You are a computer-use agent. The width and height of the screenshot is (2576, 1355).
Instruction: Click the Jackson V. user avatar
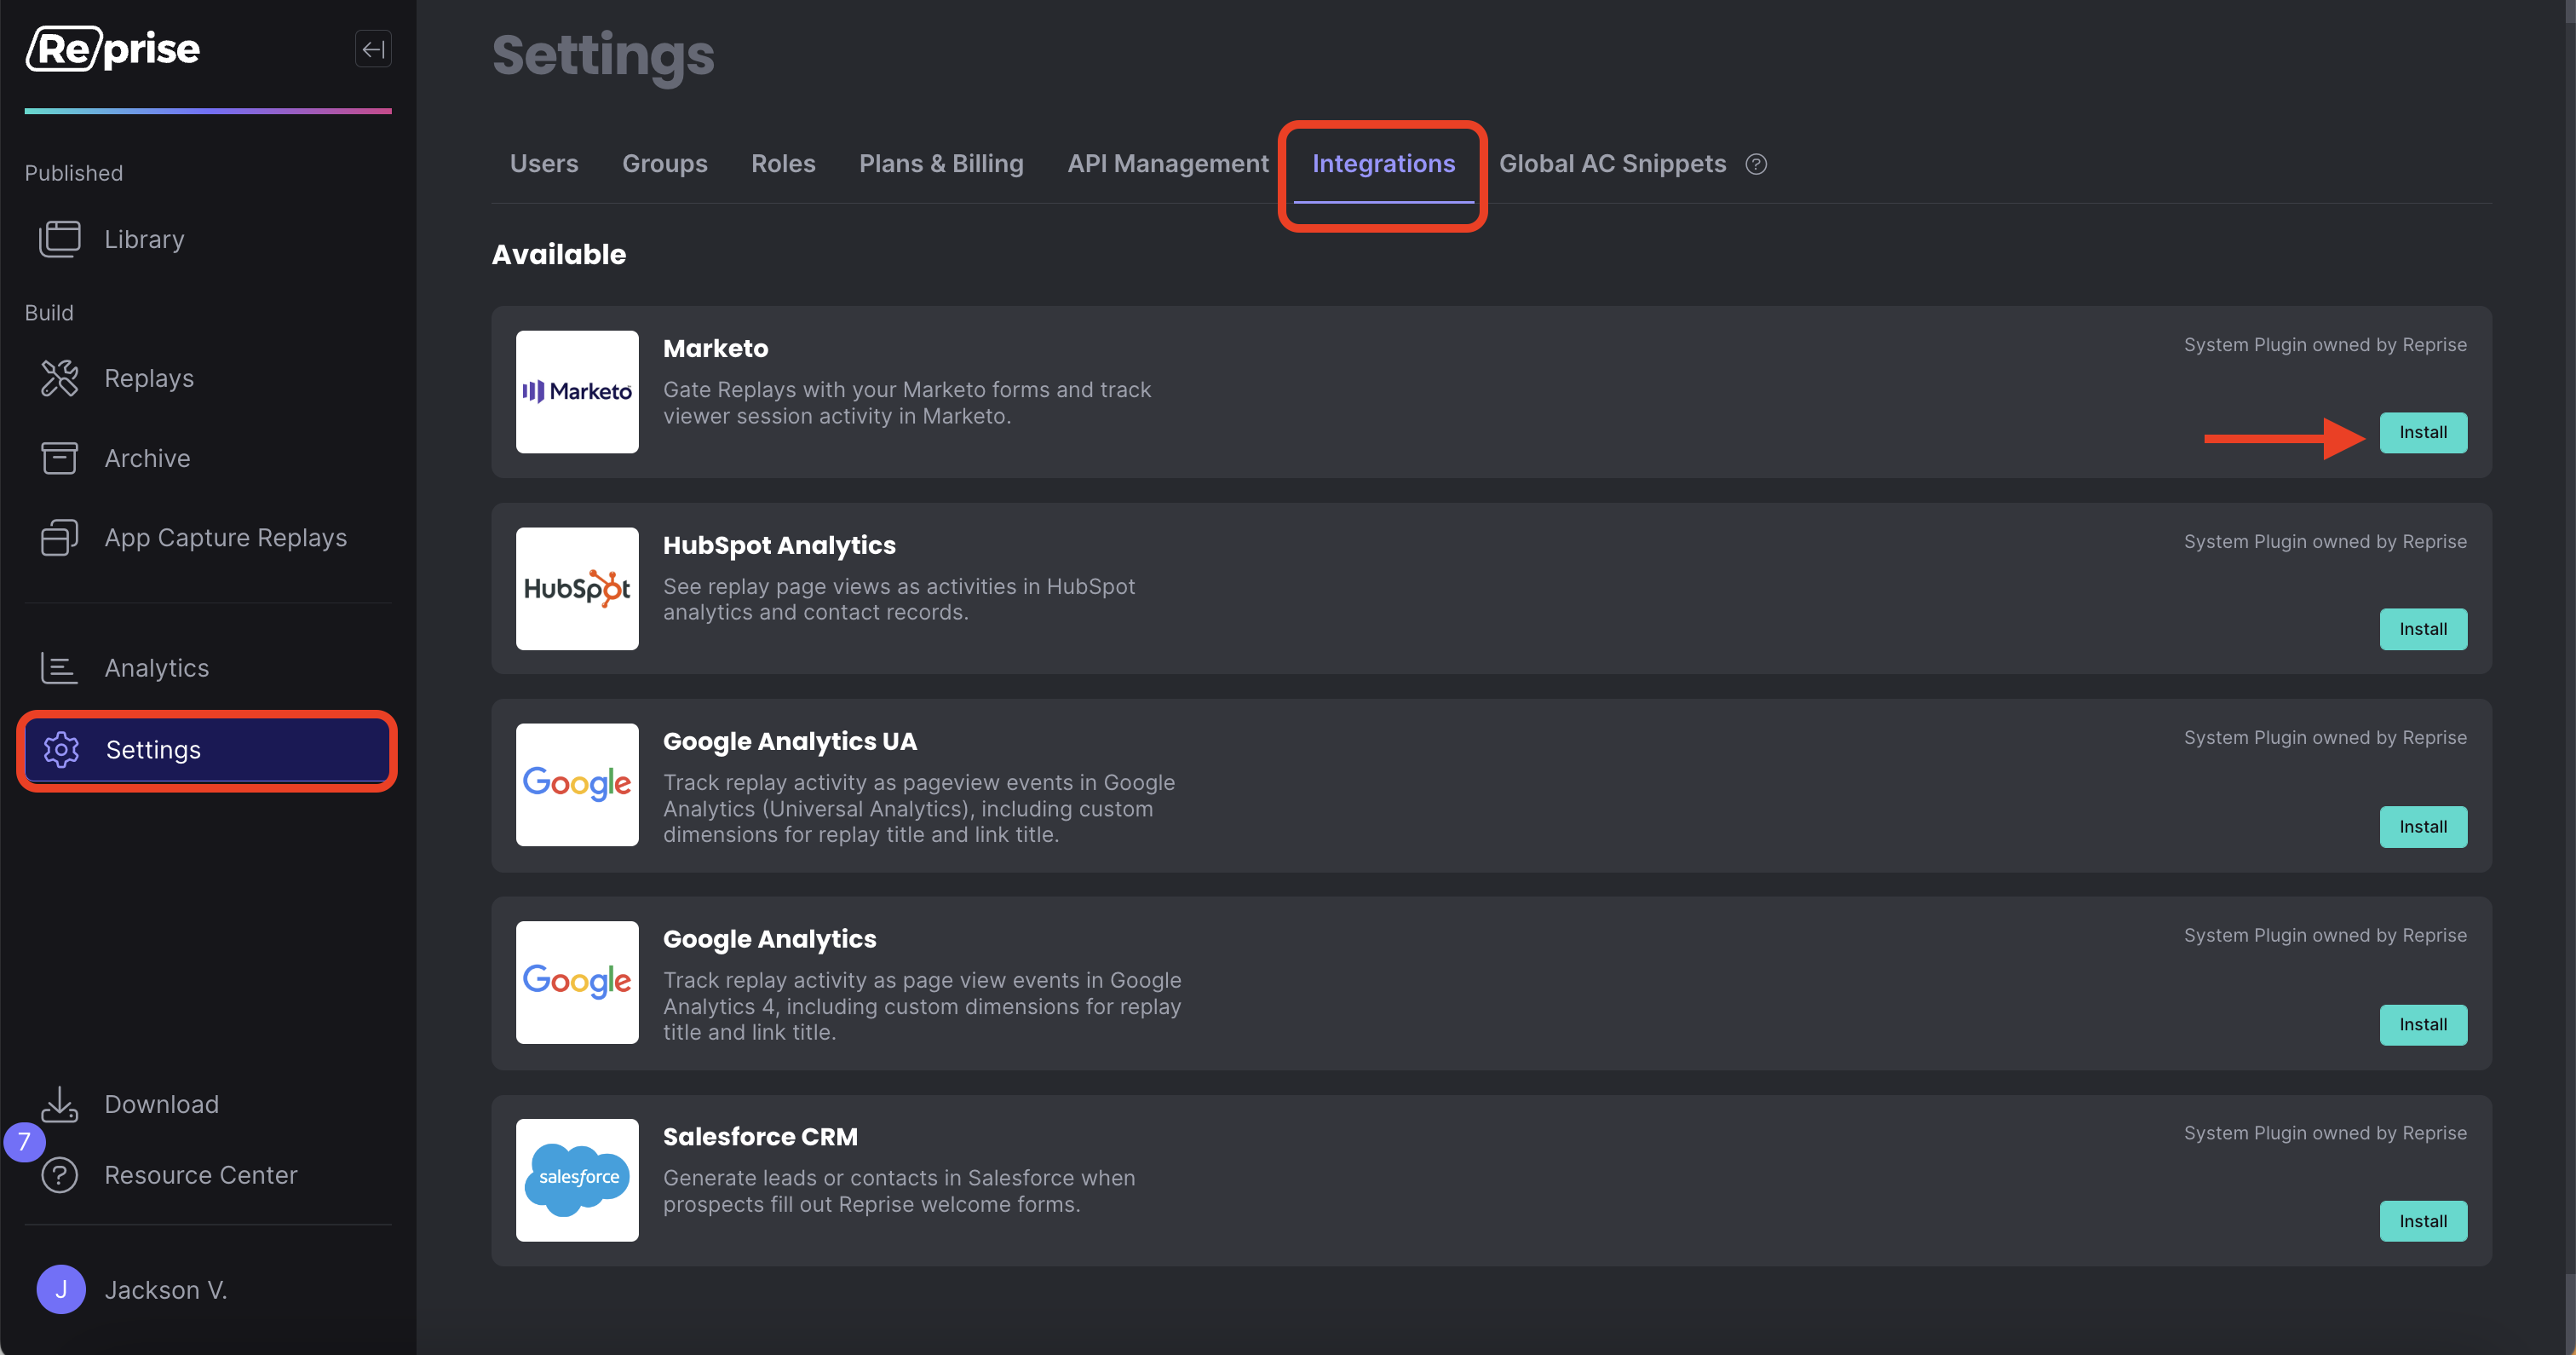[61, 1289]
